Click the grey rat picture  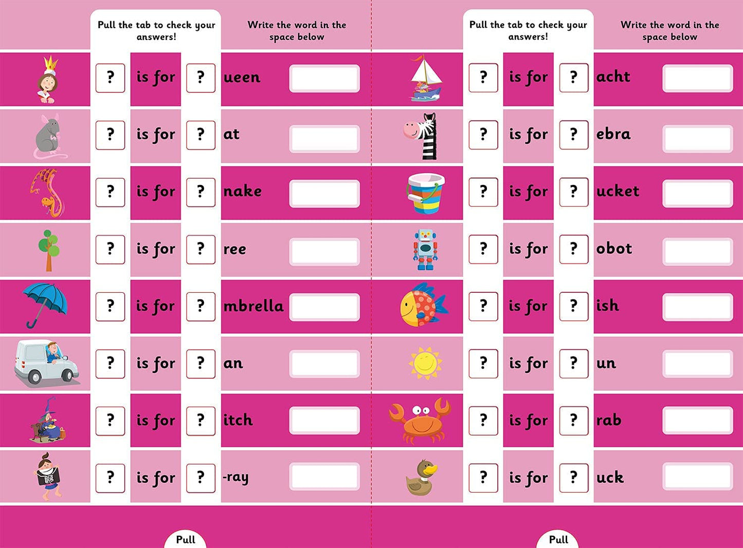(x=49, y=137)
